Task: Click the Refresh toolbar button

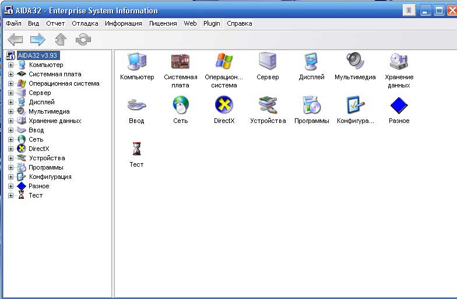Action: (x=83, y=40)
